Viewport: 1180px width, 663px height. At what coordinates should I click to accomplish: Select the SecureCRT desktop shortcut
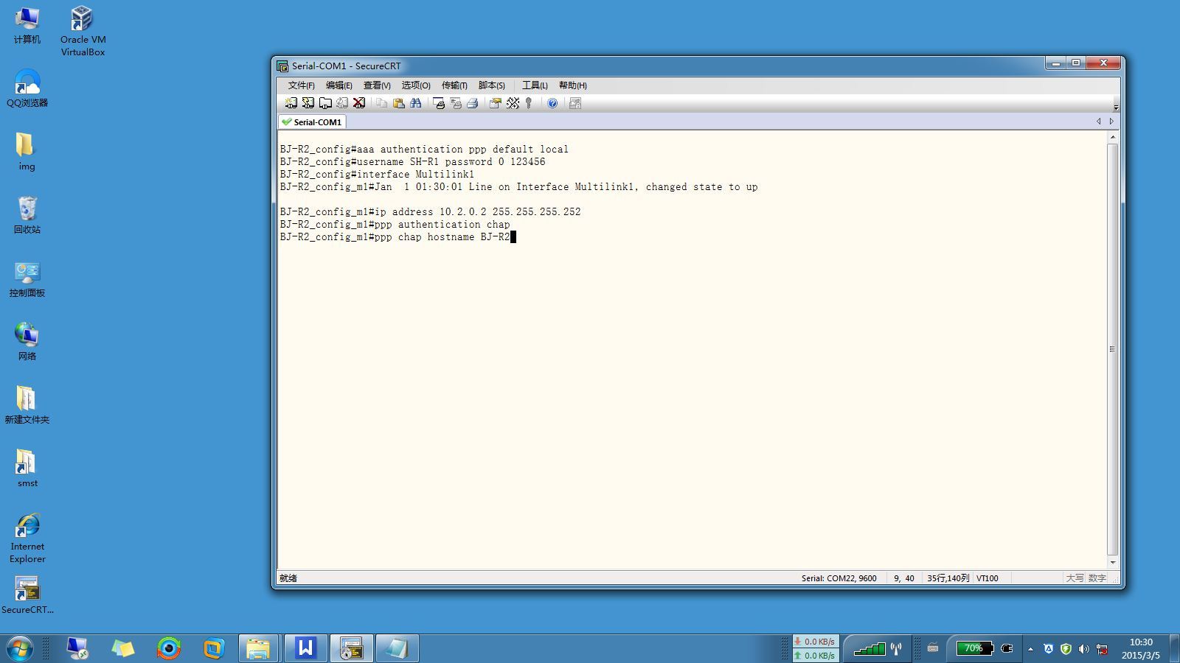point(27,594)
